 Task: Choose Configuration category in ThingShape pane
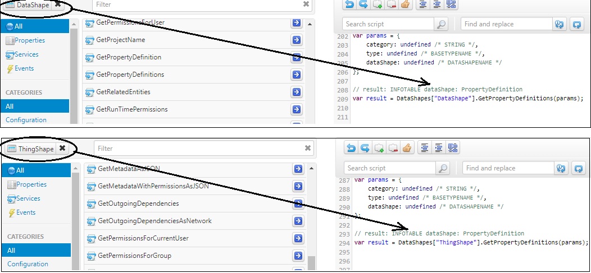pyautogui.click(x=28, y=264)
